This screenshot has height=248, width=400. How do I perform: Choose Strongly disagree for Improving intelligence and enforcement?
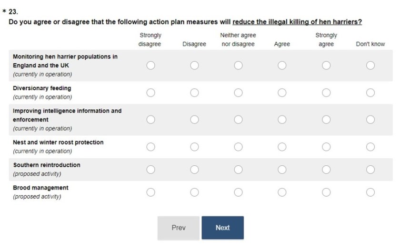(x=150, y=120)
